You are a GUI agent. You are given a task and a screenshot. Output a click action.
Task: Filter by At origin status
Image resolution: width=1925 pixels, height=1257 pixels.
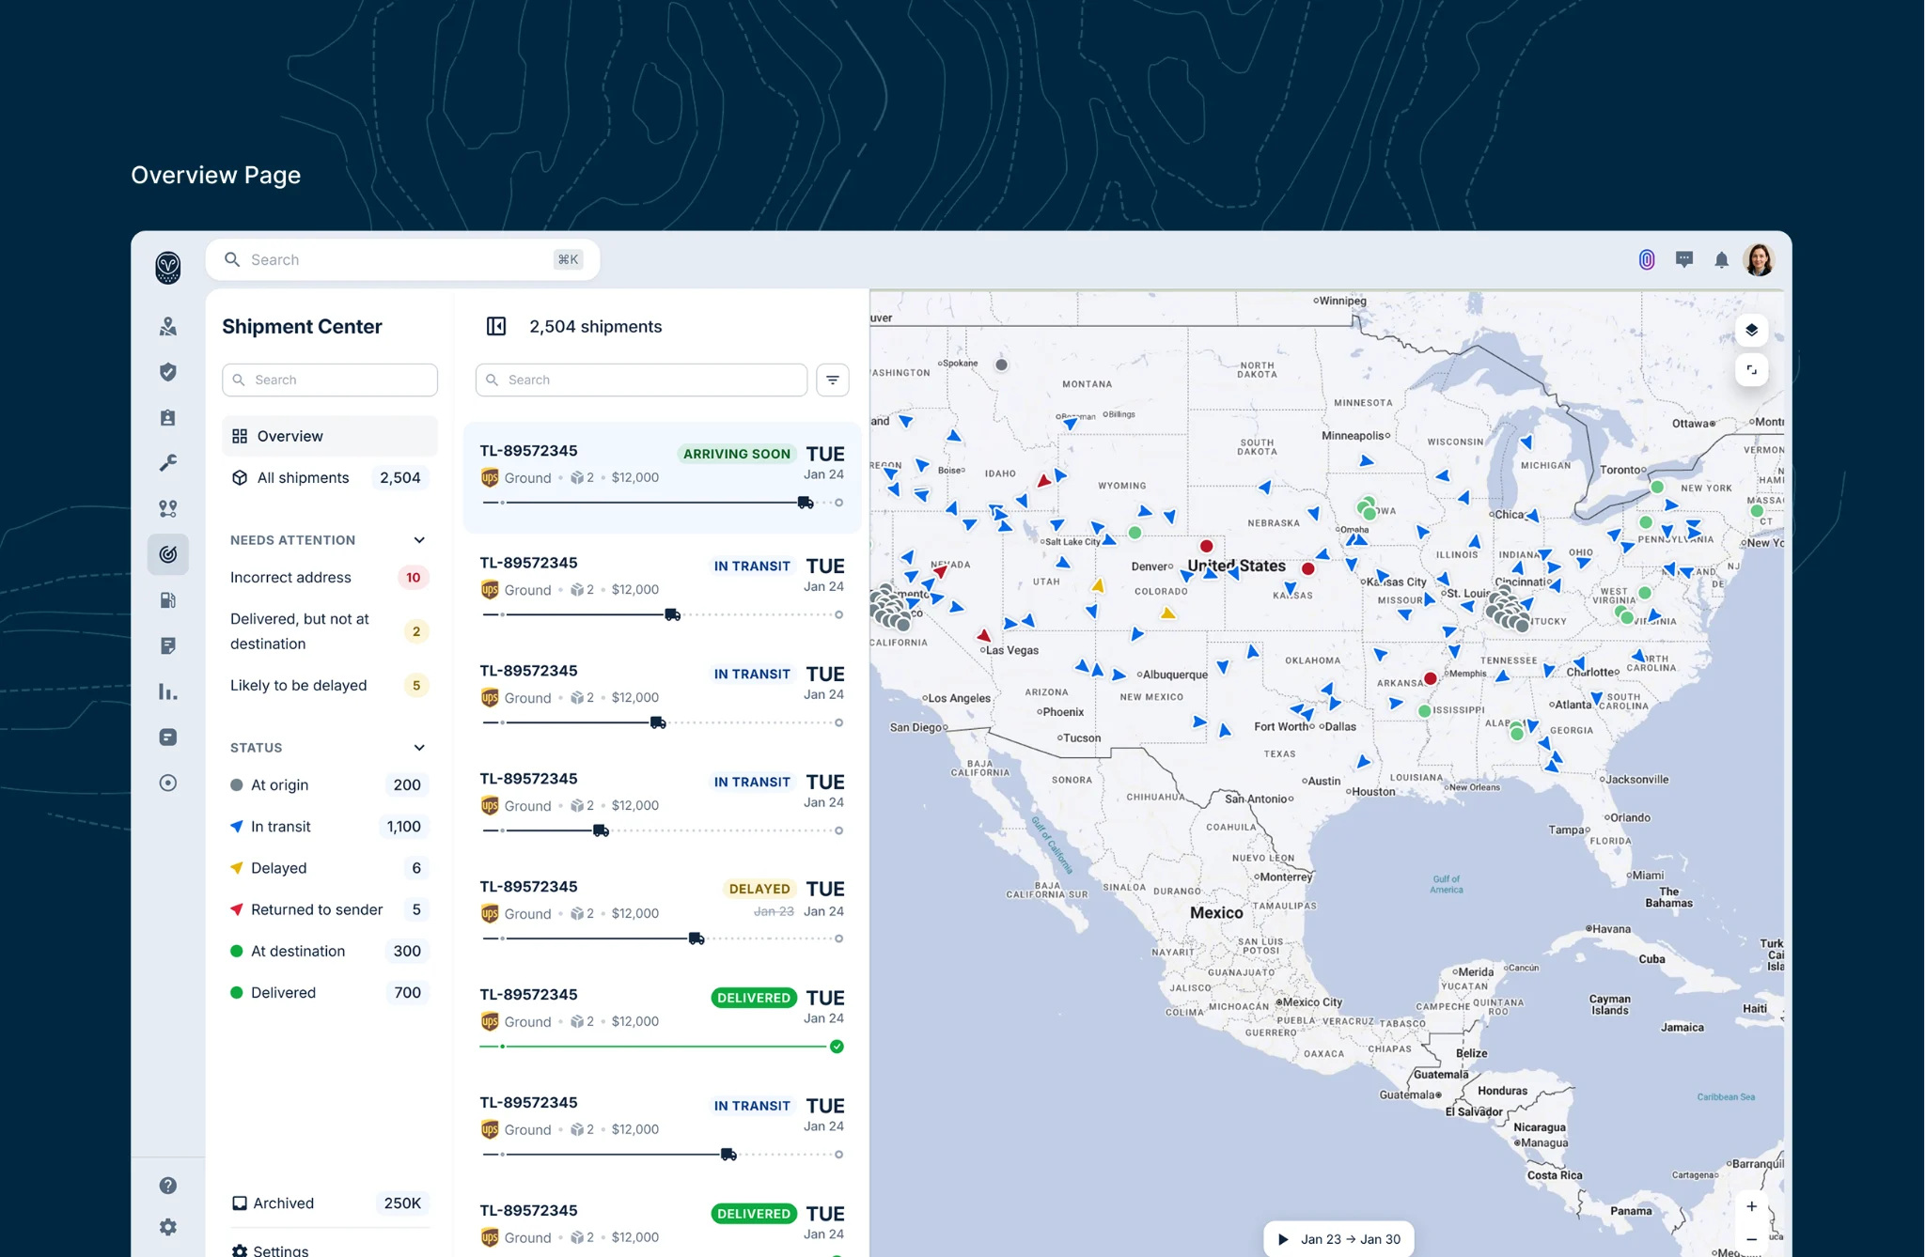329,784
